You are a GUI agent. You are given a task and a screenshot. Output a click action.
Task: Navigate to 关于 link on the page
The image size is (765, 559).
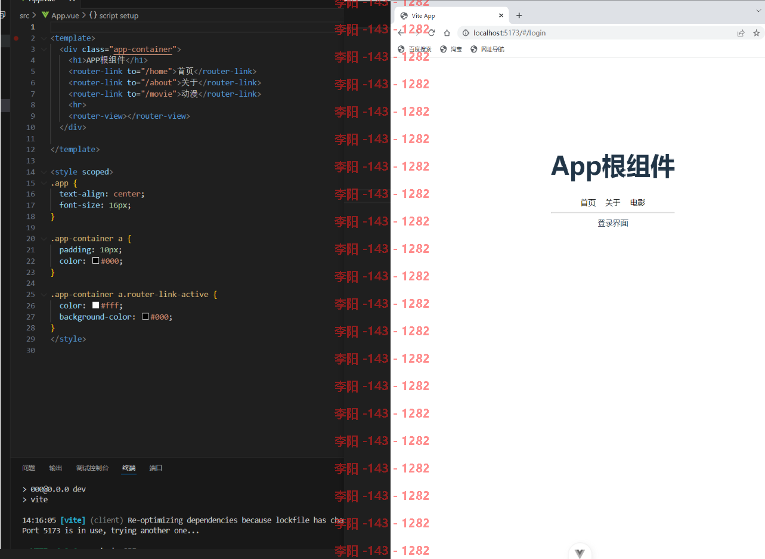(x=613, y=203)
